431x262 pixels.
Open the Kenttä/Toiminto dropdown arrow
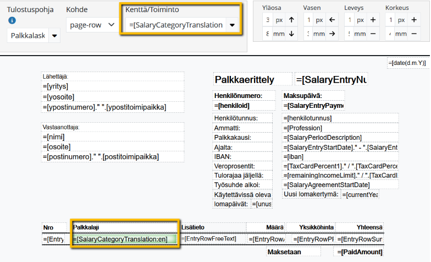[x=232, y=25]
